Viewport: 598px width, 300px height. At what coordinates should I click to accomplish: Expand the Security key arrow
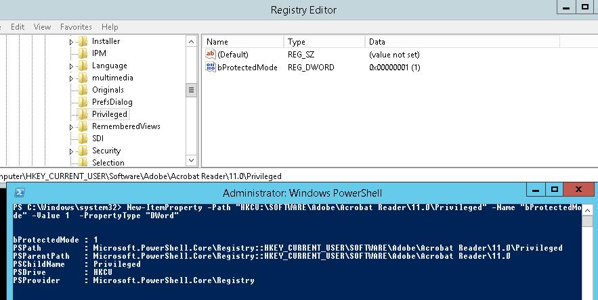(x=72, y=151)
